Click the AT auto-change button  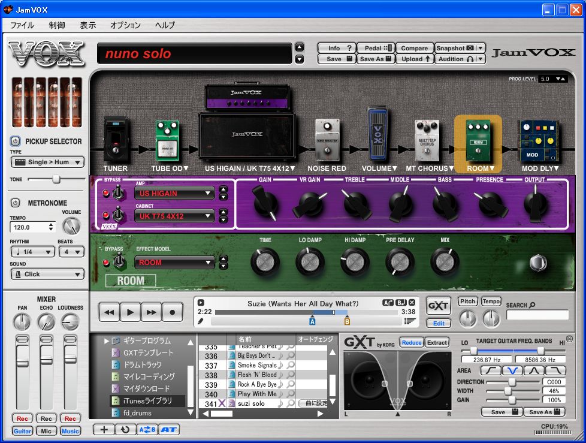pos(169,430)
